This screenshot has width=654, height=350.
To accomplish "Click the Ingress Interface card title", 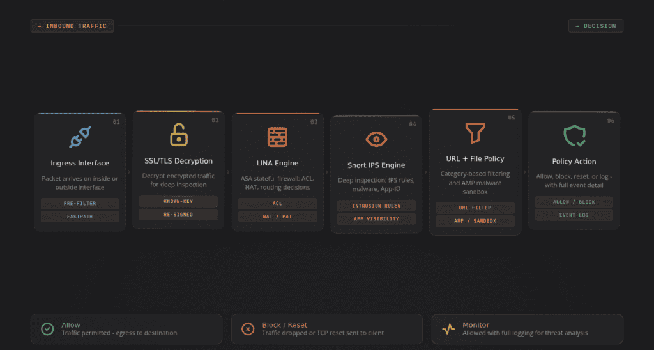I will [x=80, y=163].
